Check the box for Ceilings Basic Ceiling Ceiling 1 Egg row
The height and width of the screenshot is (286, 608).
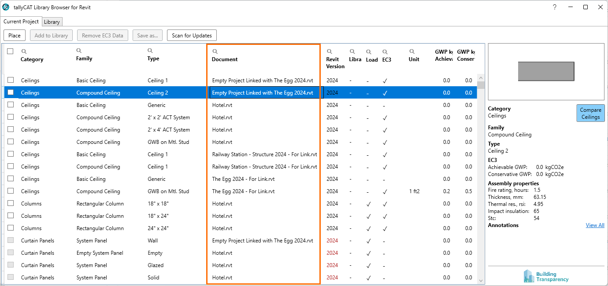tap(11, 80)
